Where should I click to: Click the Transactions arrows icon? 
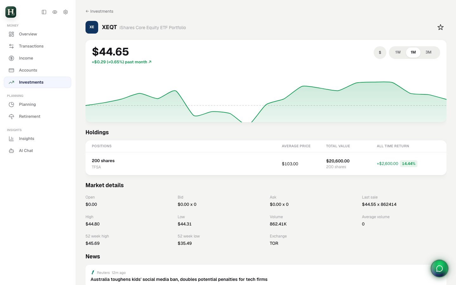point(11,46)
